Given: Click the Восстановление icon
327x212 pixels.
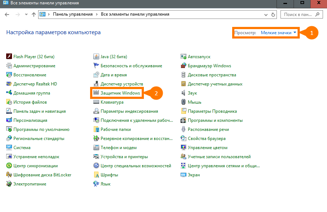Looking at the screenshot, I should [x=9, y=75].
